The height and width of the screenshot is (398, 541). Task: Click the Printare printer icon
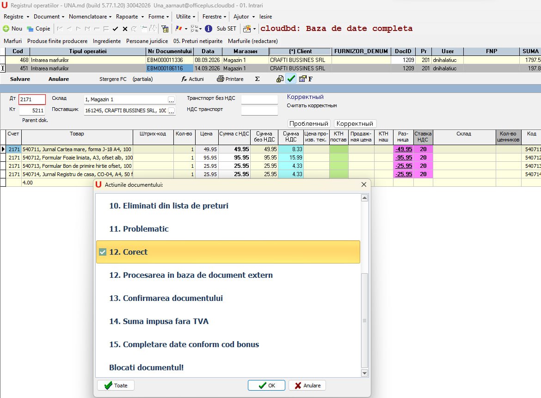point(220,79)
